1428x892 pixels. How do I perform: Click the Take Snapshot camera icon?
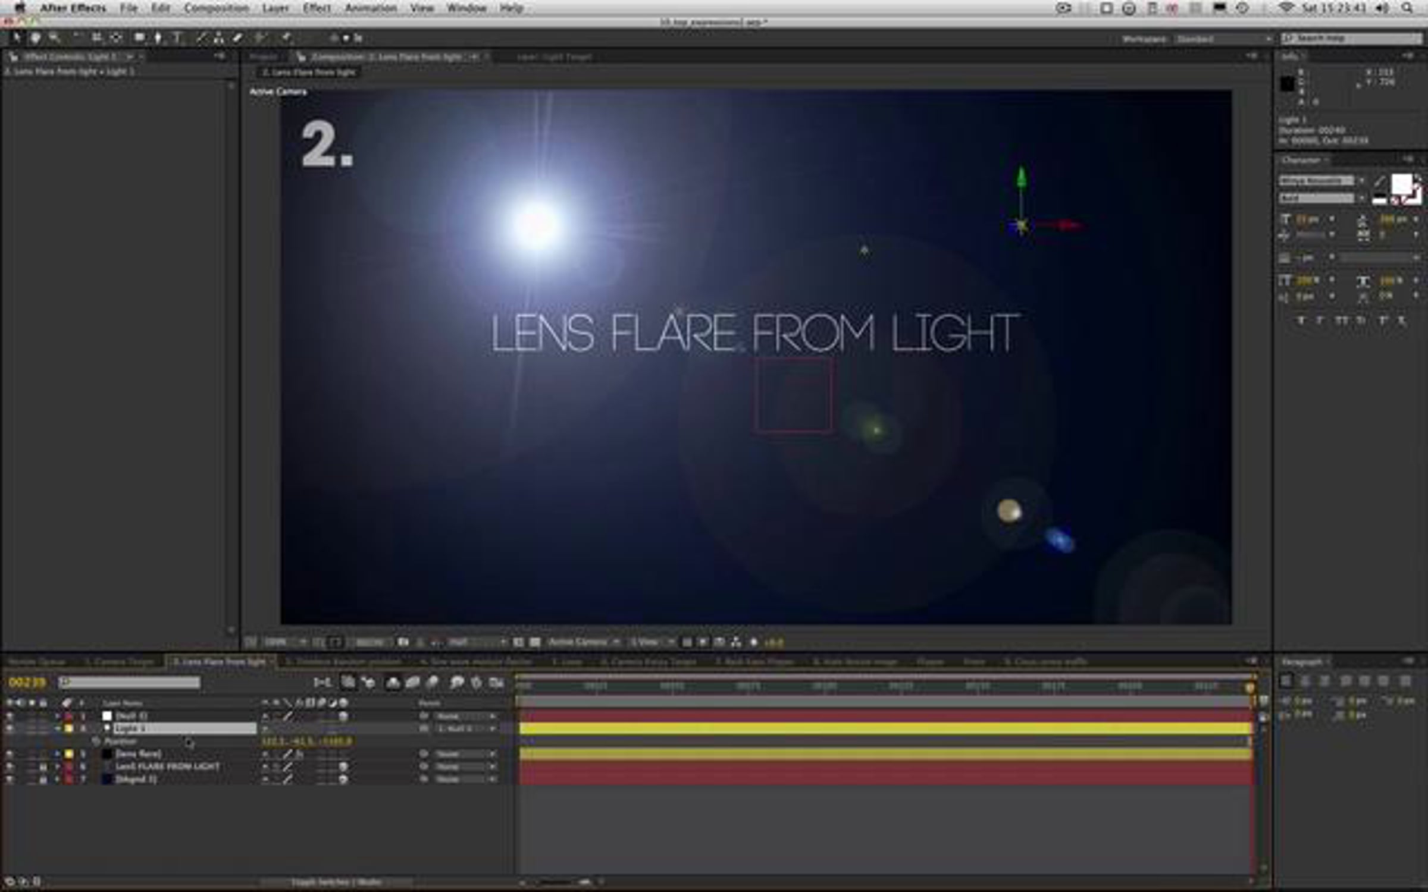[403, 642]
